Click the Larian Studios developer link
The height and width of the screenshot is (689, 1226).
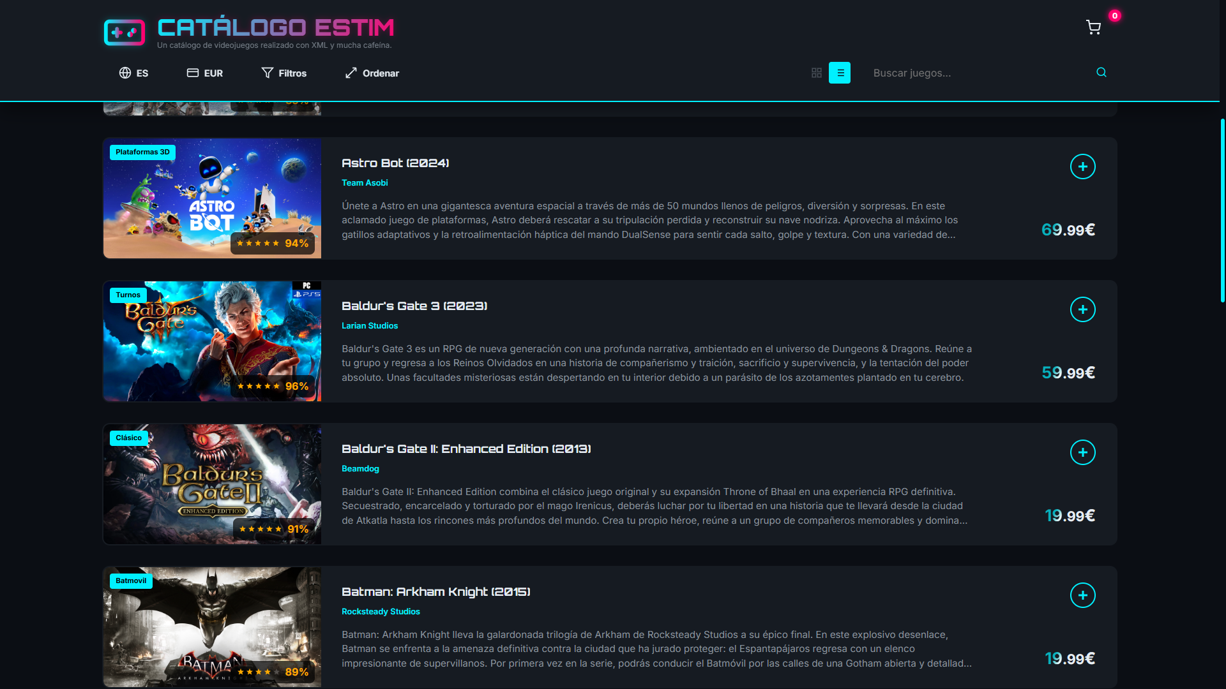tap(370, 326)
